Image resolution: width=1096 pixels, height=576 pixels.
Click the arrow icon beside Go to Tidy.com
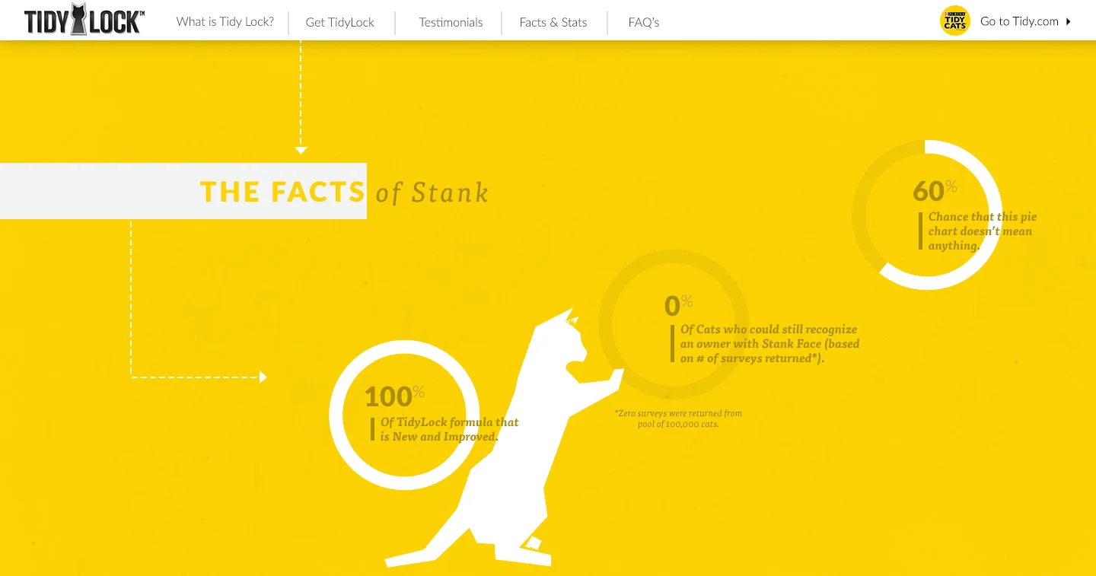pos(1069,21)
